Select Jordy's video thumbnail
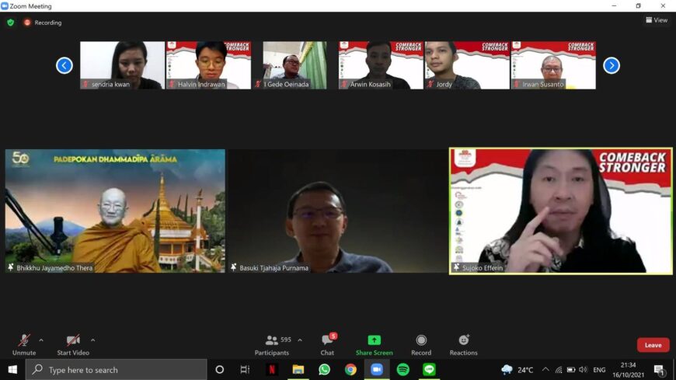This screenshot has height=380, width=676. click(x=467, y=65)
